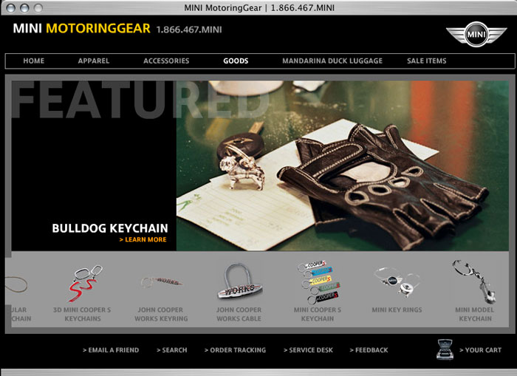Click the MINI COOPER S KEYCHAIN label

tap(318, 315)
